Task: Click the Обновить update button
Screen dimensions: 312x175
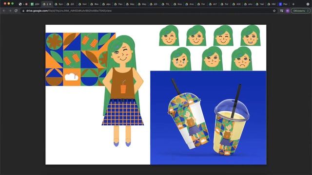Action: coord(299,11)
